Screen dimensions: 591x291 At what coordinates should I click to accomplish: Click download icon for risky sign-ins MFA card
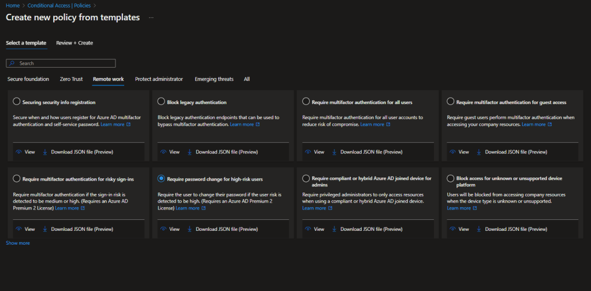coord(45,229)
